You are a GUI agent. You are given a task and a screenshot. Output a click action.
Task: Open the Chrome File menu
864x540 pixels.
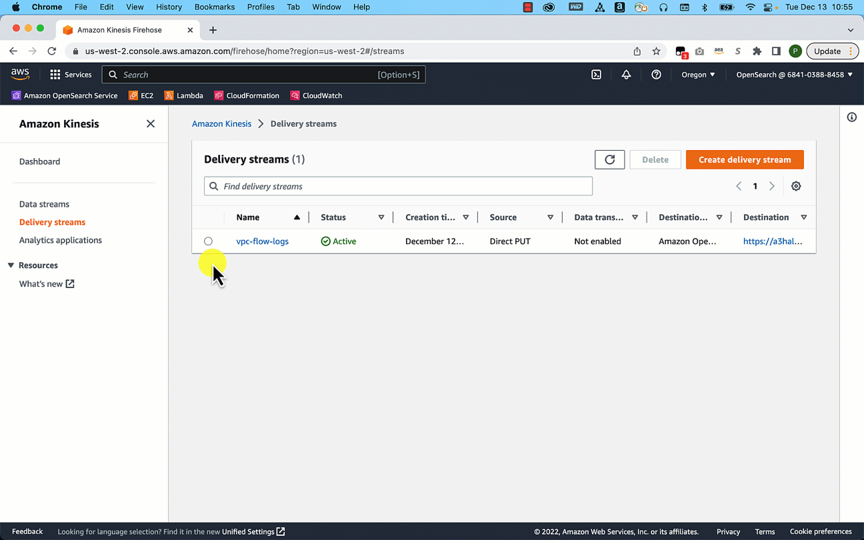[81, 7]
